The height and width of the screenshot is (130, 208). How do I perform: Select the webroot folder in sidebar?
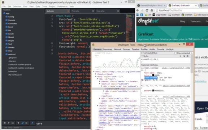(x=12, y=54)
